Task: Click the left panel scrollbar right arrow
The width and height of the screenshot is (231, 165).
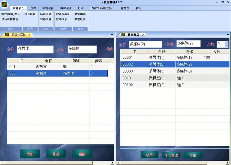Action: pos(112,163)
